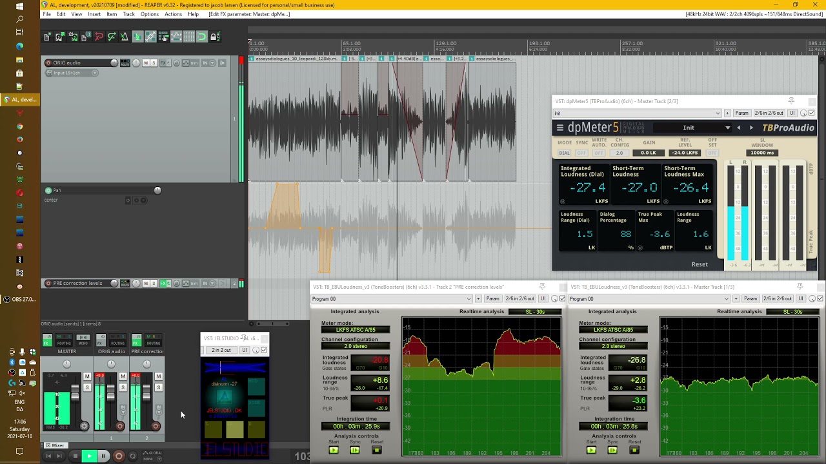Toggle the snap magnet toolbar icon

202,37
